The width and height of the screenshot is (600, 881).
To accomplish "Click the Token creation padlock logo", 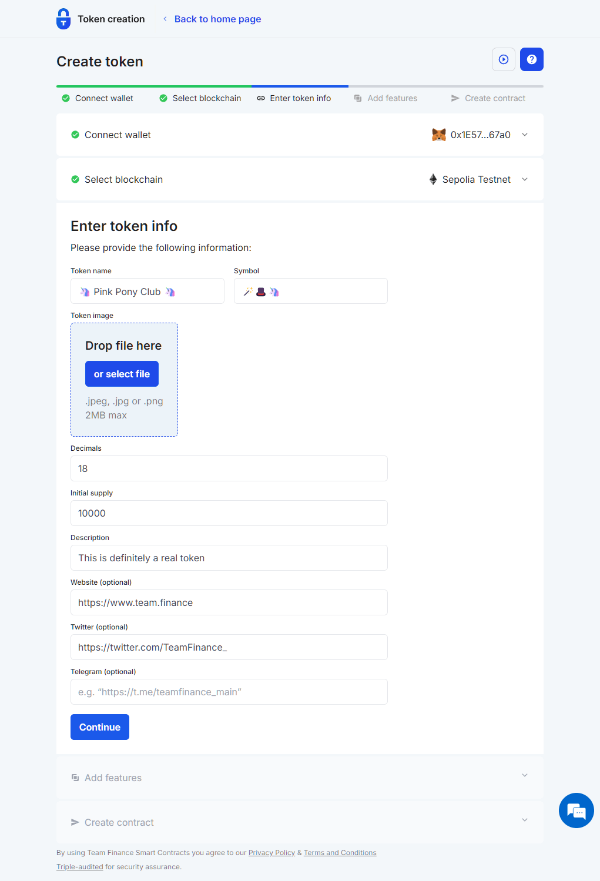I will click(x=63, y=18).
